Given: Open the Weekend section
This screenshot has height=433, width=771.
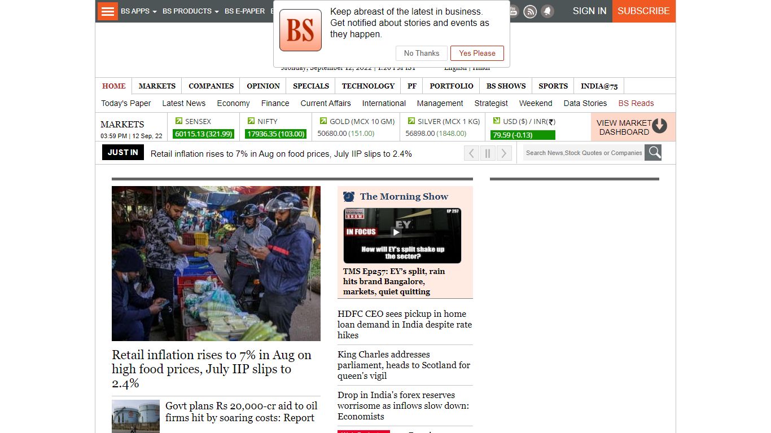Looking at the screenshot, I should pyautogui.click(x=536, y=103).
